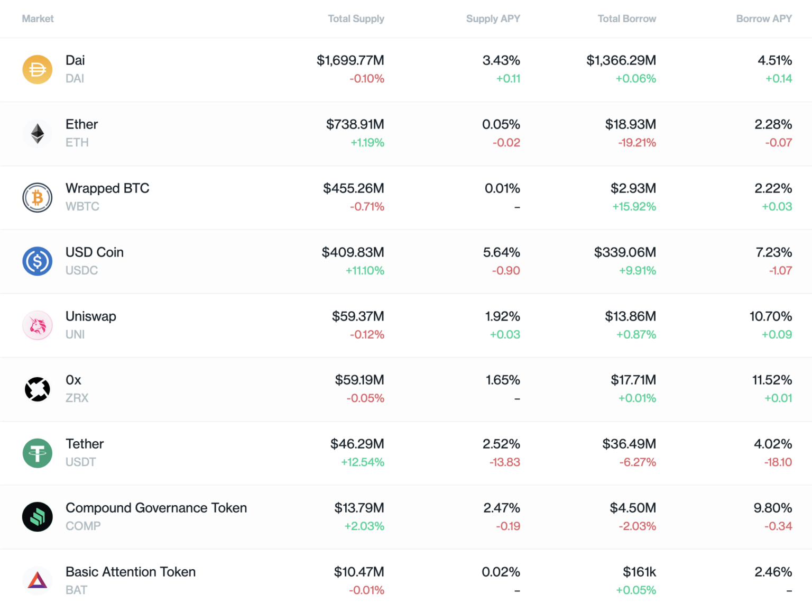This screenshot has width=812, height=611.
Task: Click the Tether icon
Action: pyautogui.click(x=38, y=453)
